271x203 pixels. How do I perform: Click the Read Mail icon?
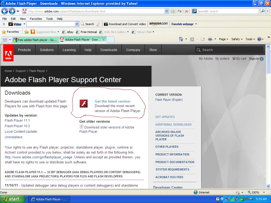(x=202, y=39)
